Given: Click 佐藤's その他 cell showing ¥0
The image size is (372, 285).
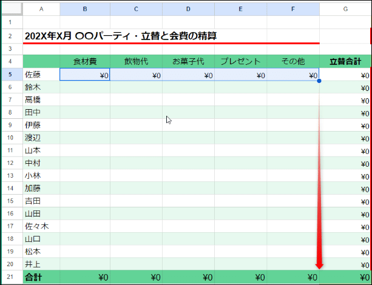Looking at the screenshot, I should click(x=293, y=74).
